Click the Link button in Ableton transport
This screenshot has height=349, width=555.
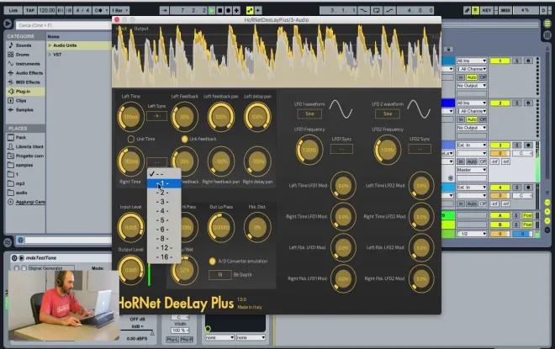[x=13, y=10]
